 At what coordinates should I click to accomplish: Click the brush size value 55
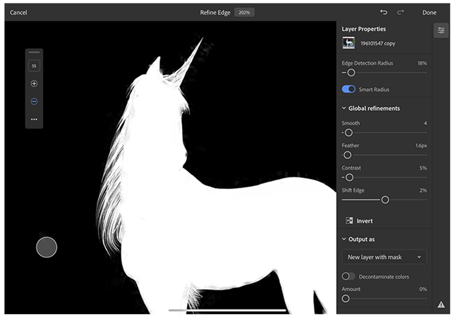[34, 66]
